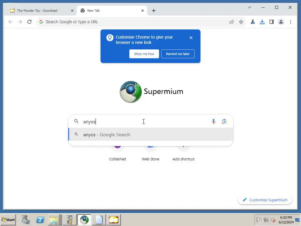
Task: Expand the tab search chevron
Action: coord(250,7)
